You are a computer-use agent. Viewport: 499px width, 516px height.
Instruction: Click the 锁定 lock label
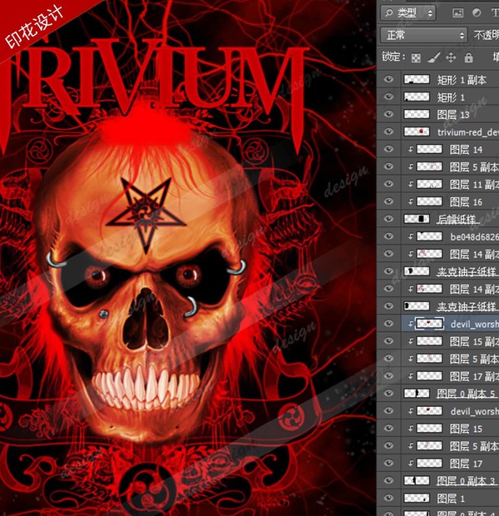[393, 57]
